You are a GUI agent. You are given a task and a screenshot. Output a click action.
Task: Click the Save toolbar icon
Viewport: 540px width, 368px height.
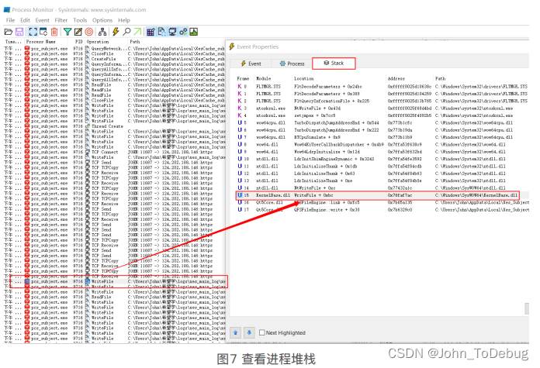19,32
